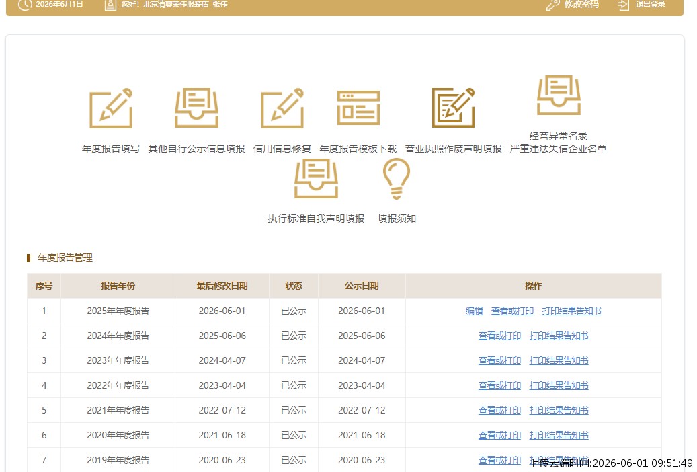Select the 2024年年度报告 cell
697x472 pixels.
[x=118, y=336]
